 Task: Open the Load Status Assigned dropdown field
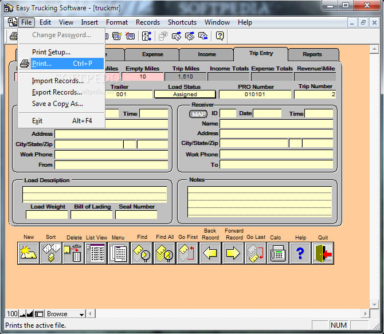tap(185, 95)
